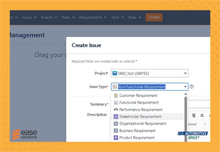Image resolution: width=220 pixels, height=152 pixels.
Task: Click the Performance Requirement gauge icon
Action: coord(116,110)
